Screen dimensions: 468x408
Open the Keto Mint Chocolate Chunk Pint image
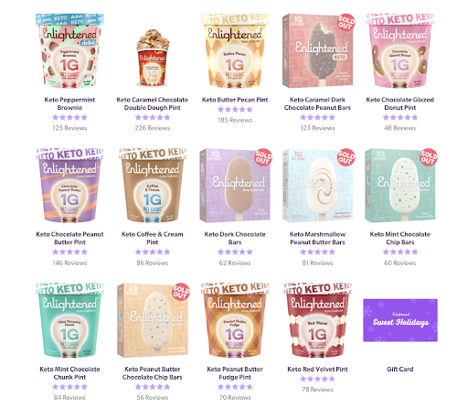click(x=69, y=320)
